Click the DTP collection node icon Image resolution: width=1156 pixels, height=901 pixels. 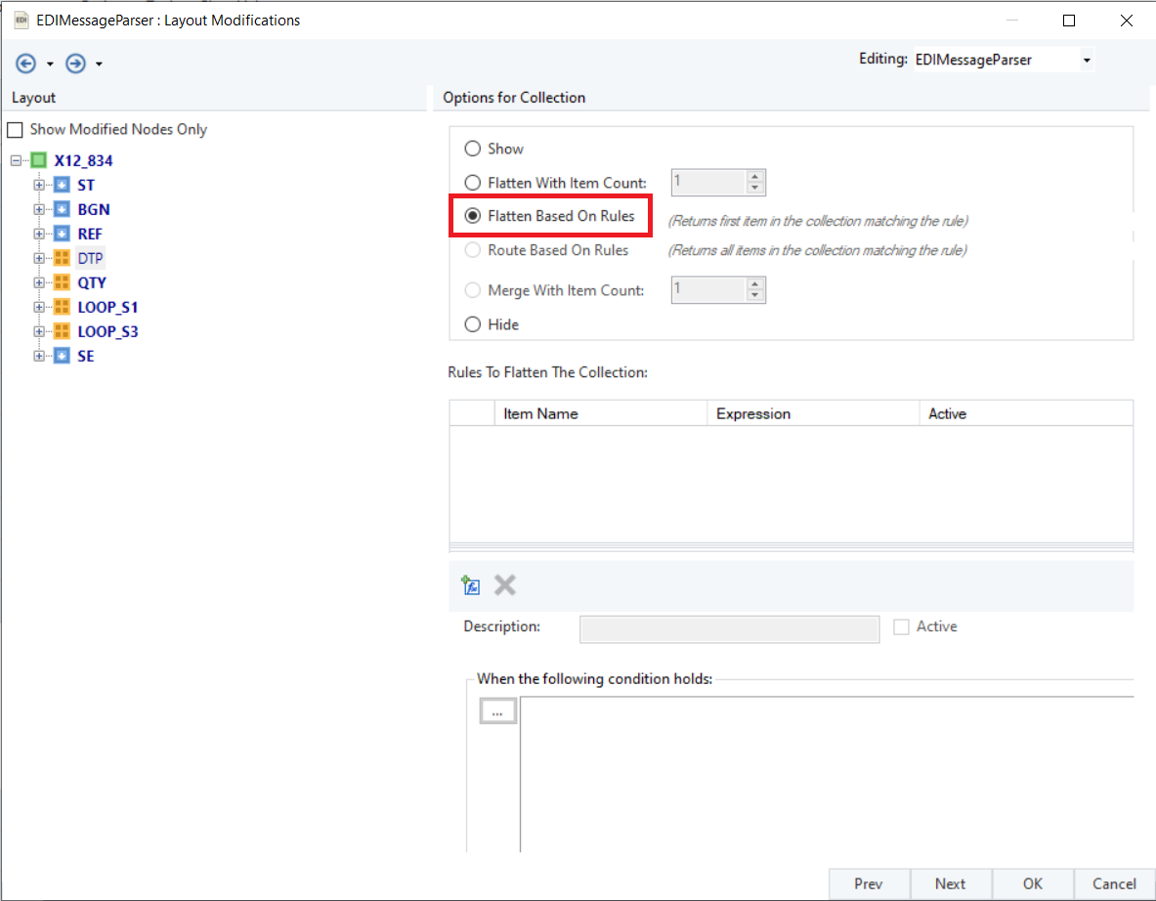point(62,258)
